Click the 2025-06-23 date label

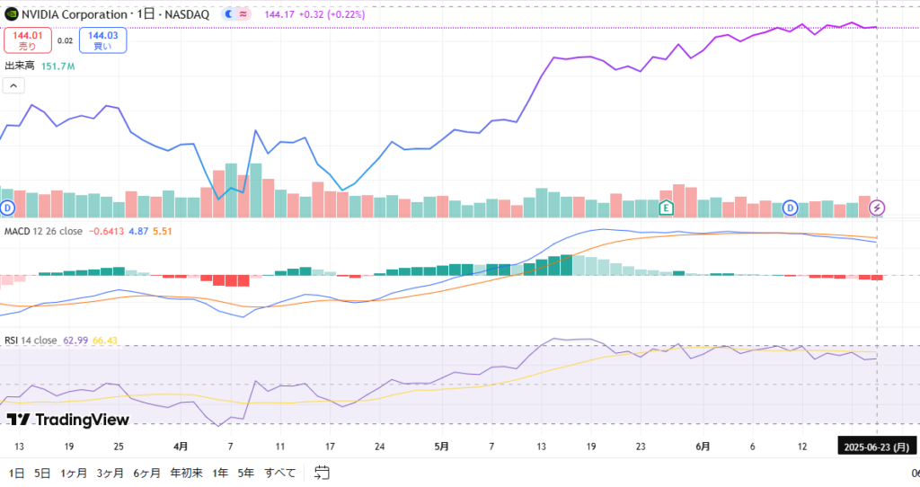877,447
